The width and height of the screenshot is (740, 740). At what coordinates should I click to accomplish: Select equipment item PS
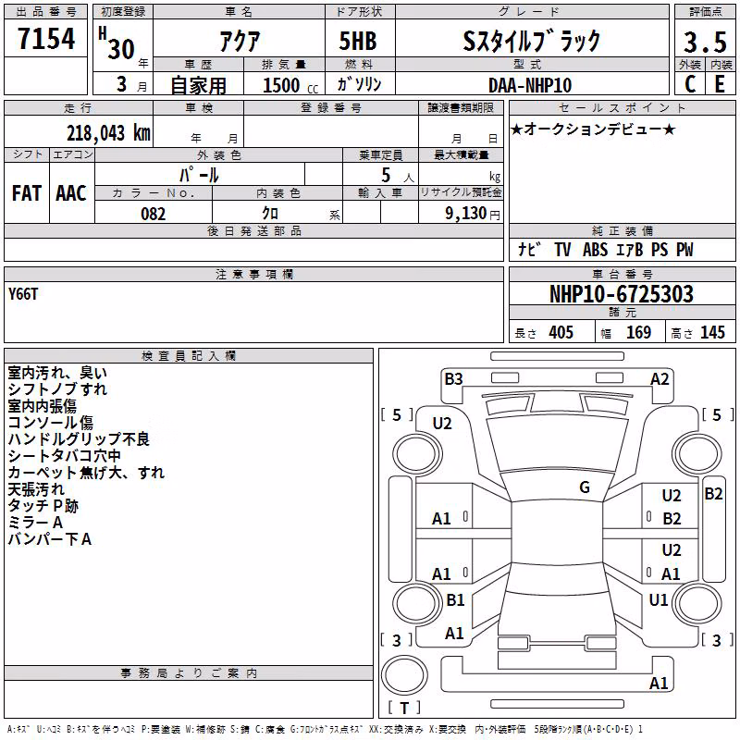(x=660, y=250)
